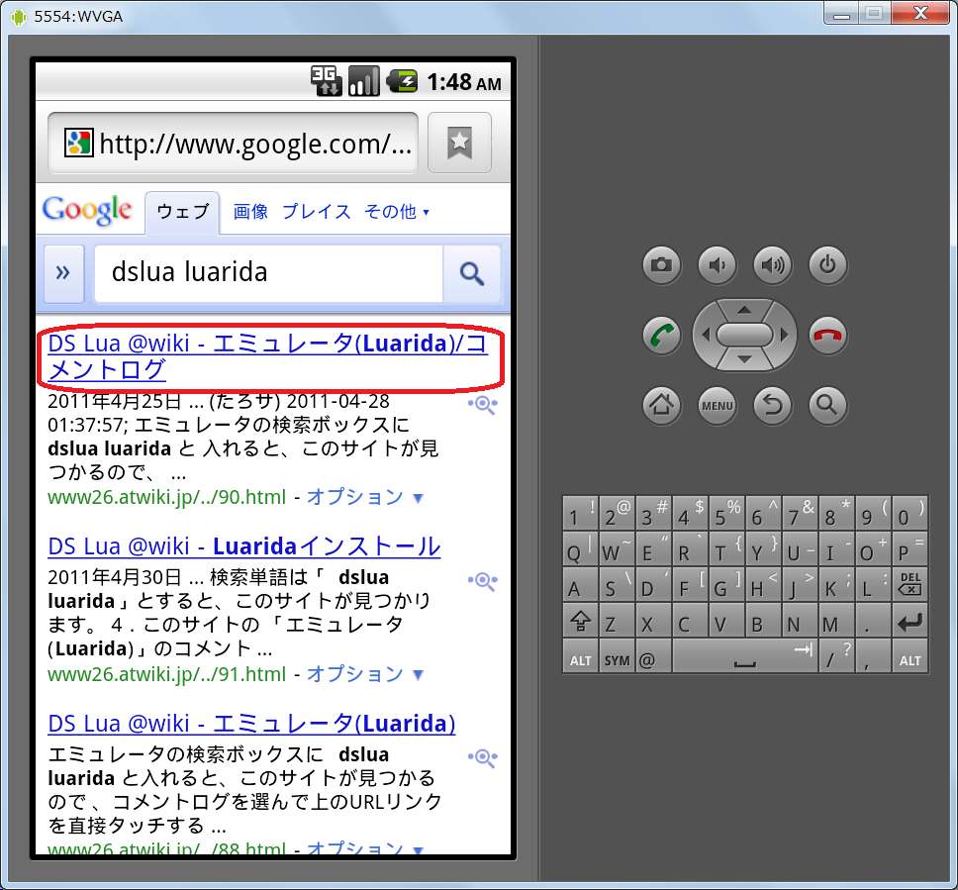Click the G key
The height and width of the screenshot is (890, 958).
click(726, 586)
